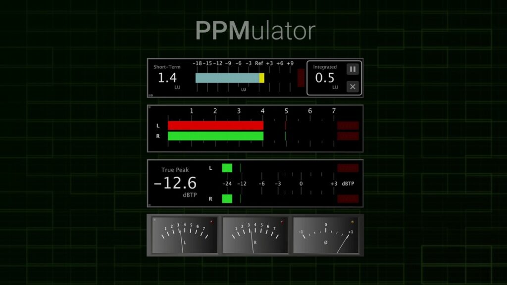Click the Ref marker on the loudness scale
The width and height of the screenshot is (507, 285).
pos(259,63)
